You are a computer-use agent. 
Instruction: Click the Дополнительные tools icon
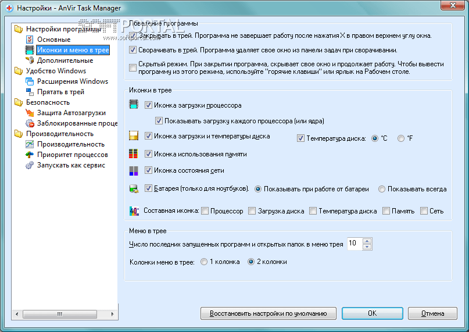(x=30, y=60)
